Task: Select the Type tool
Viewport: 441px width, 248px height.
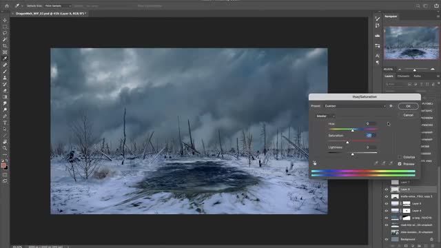Action: (x=5, y=123)
